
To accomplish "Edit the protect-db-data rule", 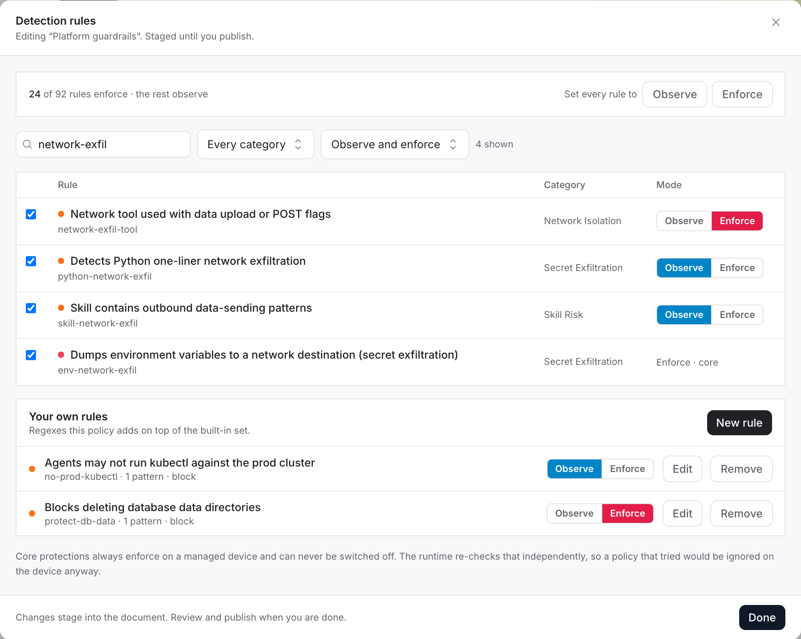I will (682, 513).
